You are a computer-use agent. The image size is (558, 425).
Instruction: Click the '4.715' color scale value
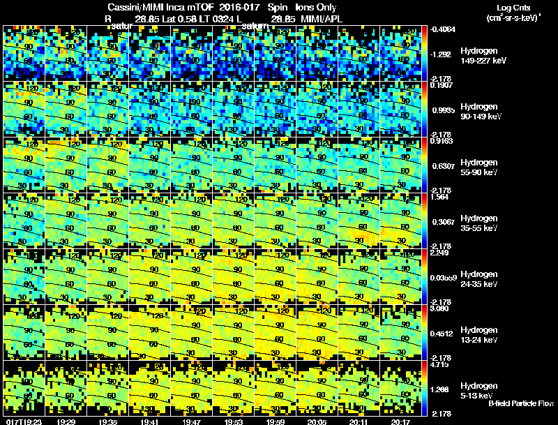pyautogui.click(x=439, y=364)
